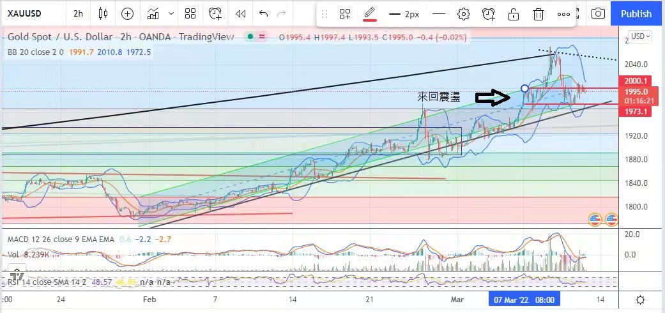Open drawing settings gear in floating toolbar
The width and height of the screenshot is (665, 313).
464,14
